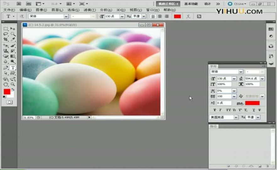The height and width of the screenshot is (170, 277).
Task: Select the Zoom tool in toolbox
Action: pos(13,84)
